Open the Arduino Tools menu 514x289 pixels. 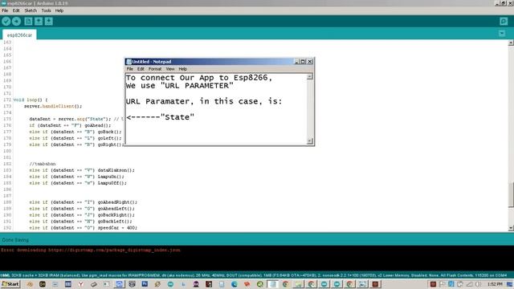point(46,10)
